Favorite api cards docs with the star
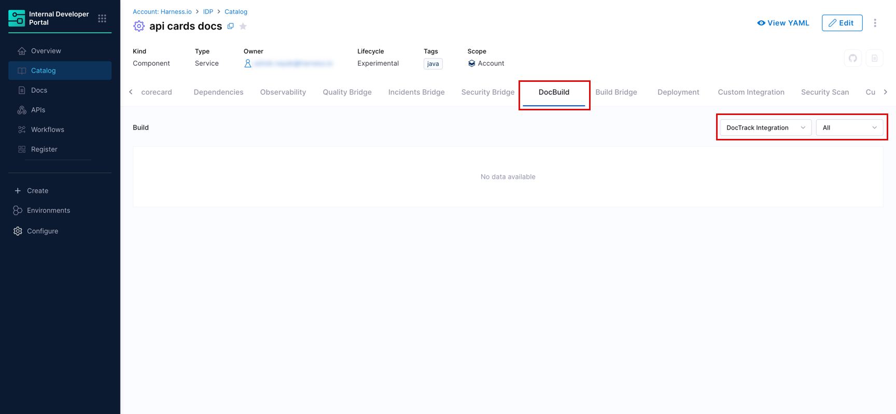Image resolution: width=896 pixels, height=414 pixels. pos(243,26)
